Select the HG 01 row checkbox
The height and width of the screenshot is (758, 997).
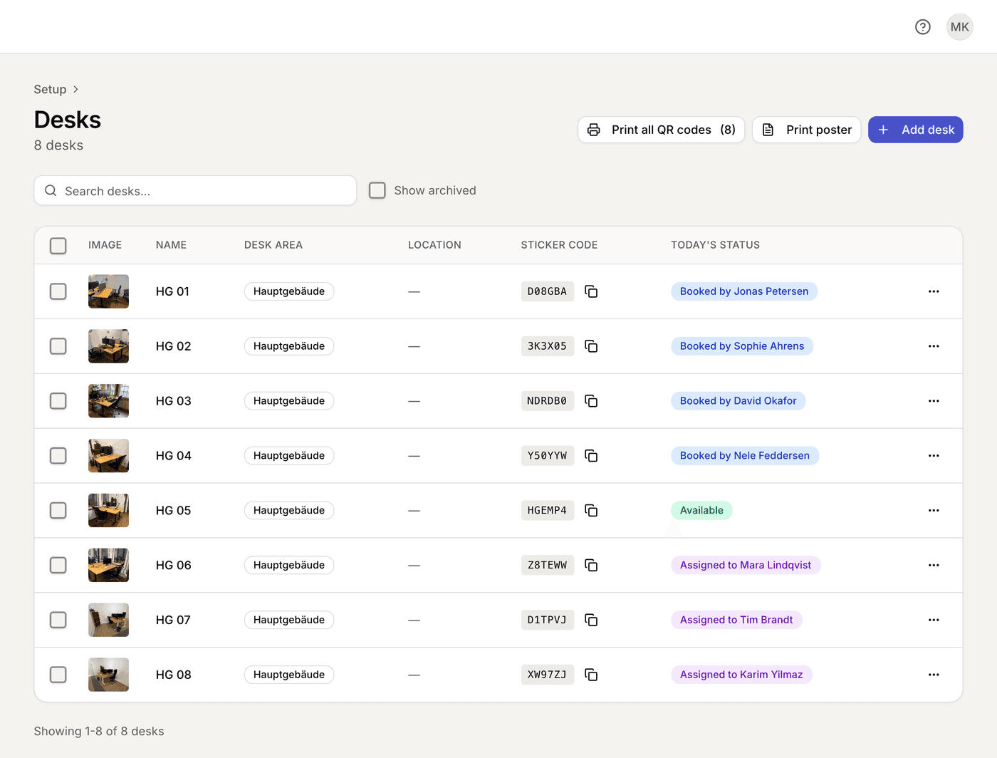[58, 291]
